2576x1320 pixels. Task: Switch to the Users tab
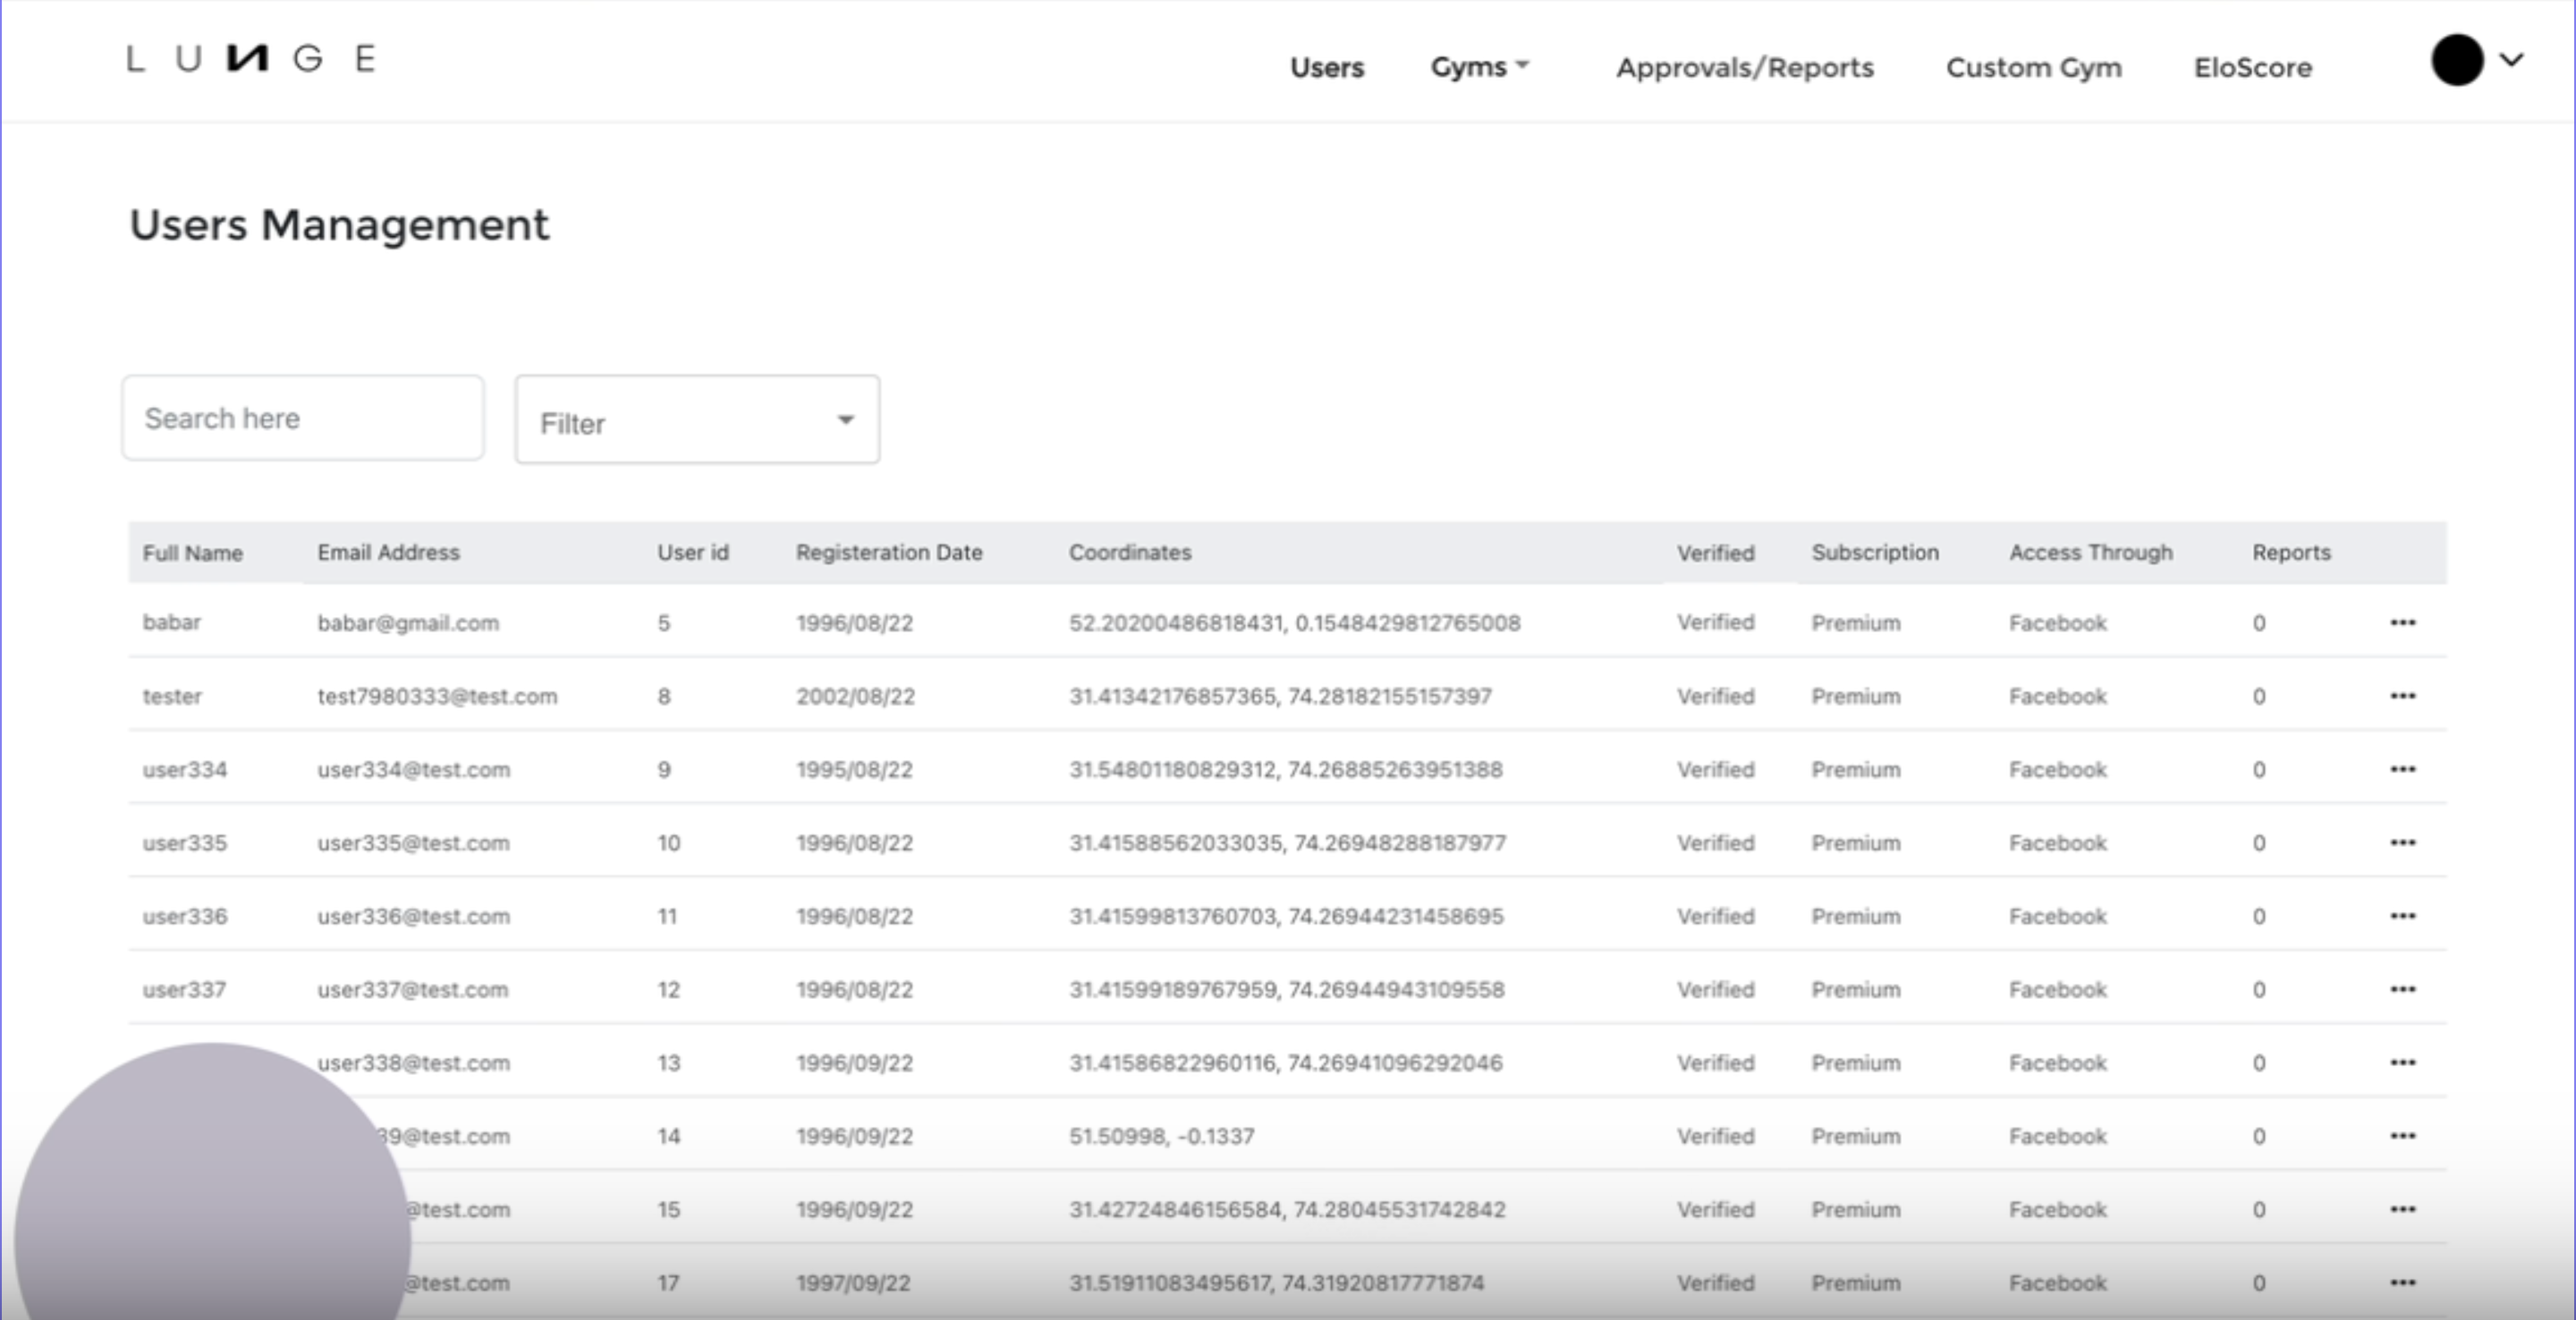[x=1327, y=67]
